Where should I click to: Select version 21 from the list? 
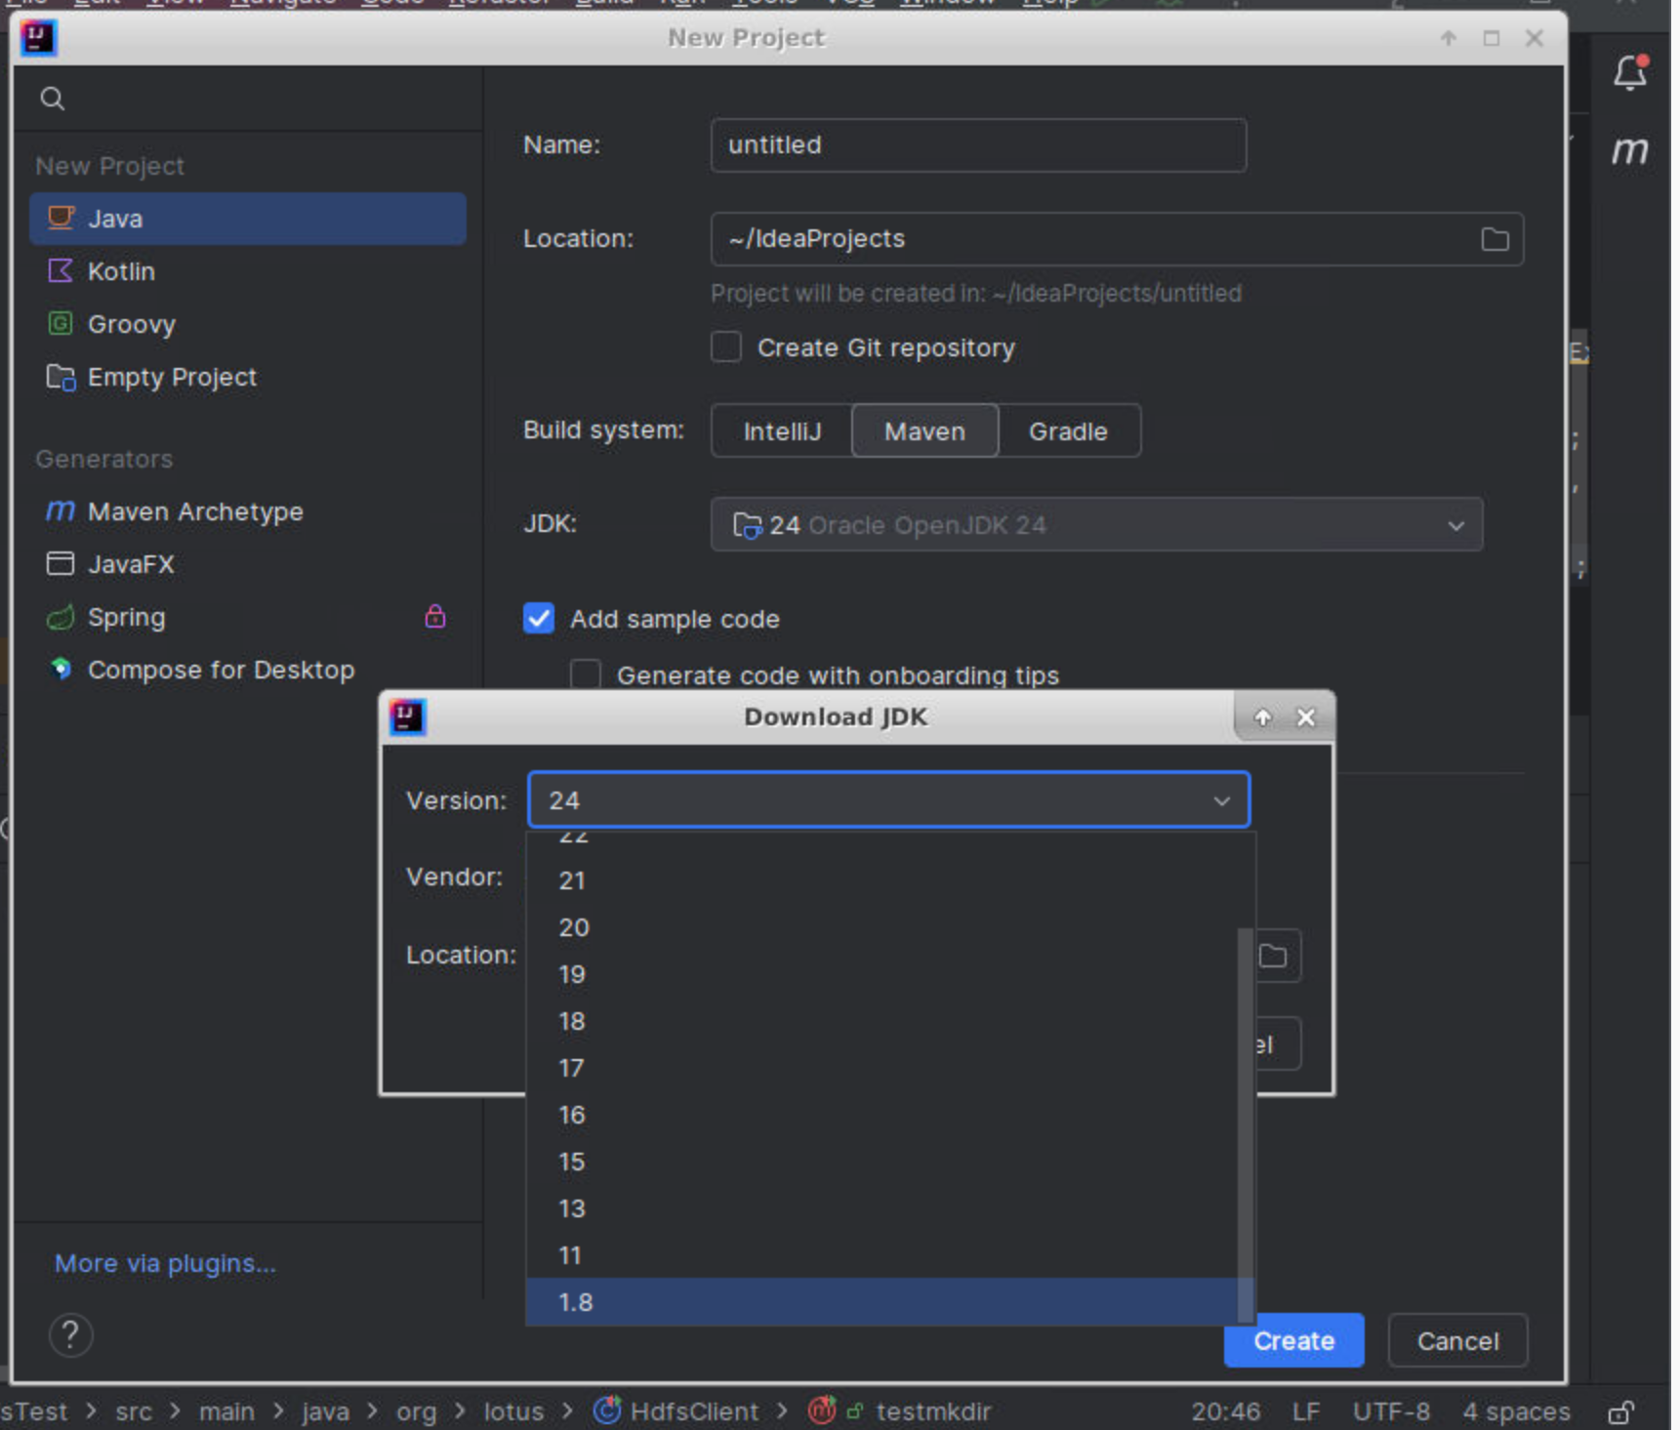pyautogui.click(x=881, y=880)
